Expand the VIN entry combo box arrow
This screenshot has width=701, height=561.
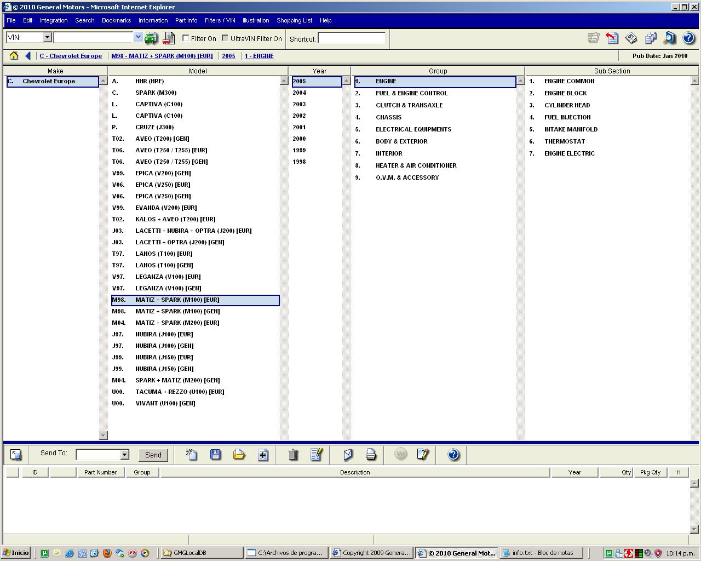pyautogui.click(x=138, y=37)
